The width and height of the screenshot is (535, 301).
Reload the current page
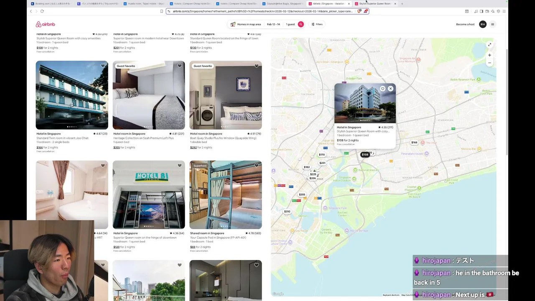[42, 11]
